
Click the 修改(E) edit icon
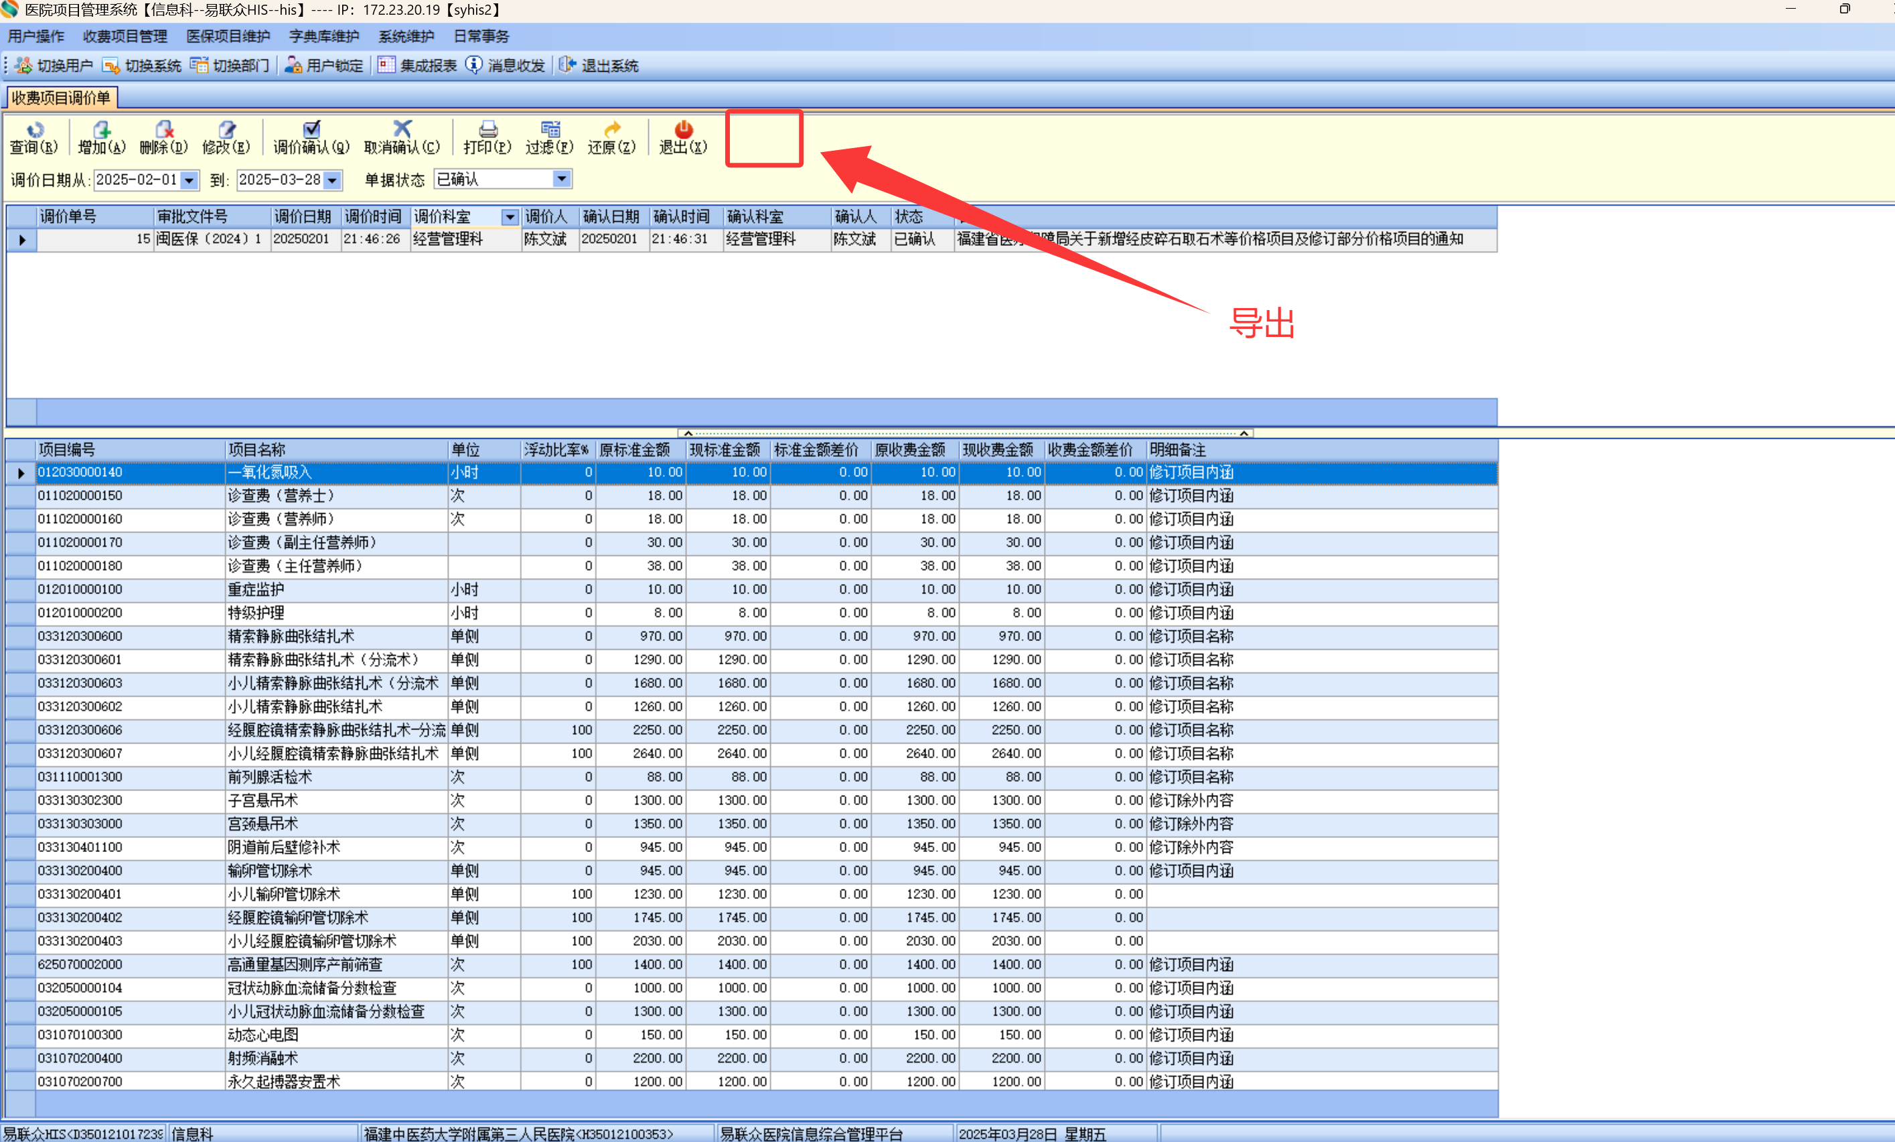(226, 129)
